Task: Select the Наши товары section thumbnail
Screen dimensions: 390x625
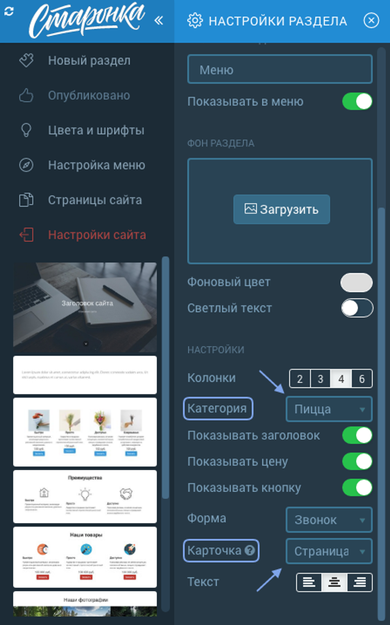Action: coord(85,557)
